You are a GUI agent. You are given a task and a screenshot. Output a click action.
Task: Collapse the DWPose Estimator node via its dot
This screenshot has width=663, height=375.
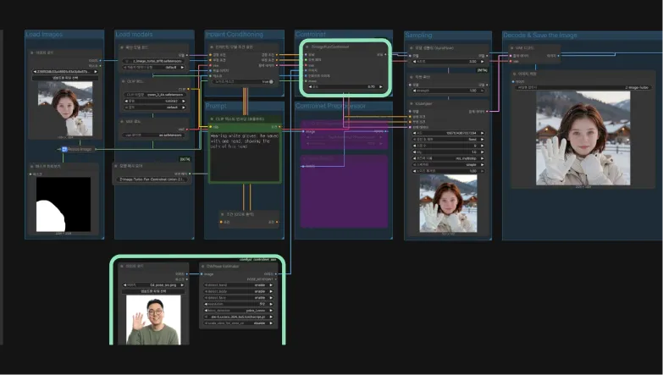click(203, 267)
